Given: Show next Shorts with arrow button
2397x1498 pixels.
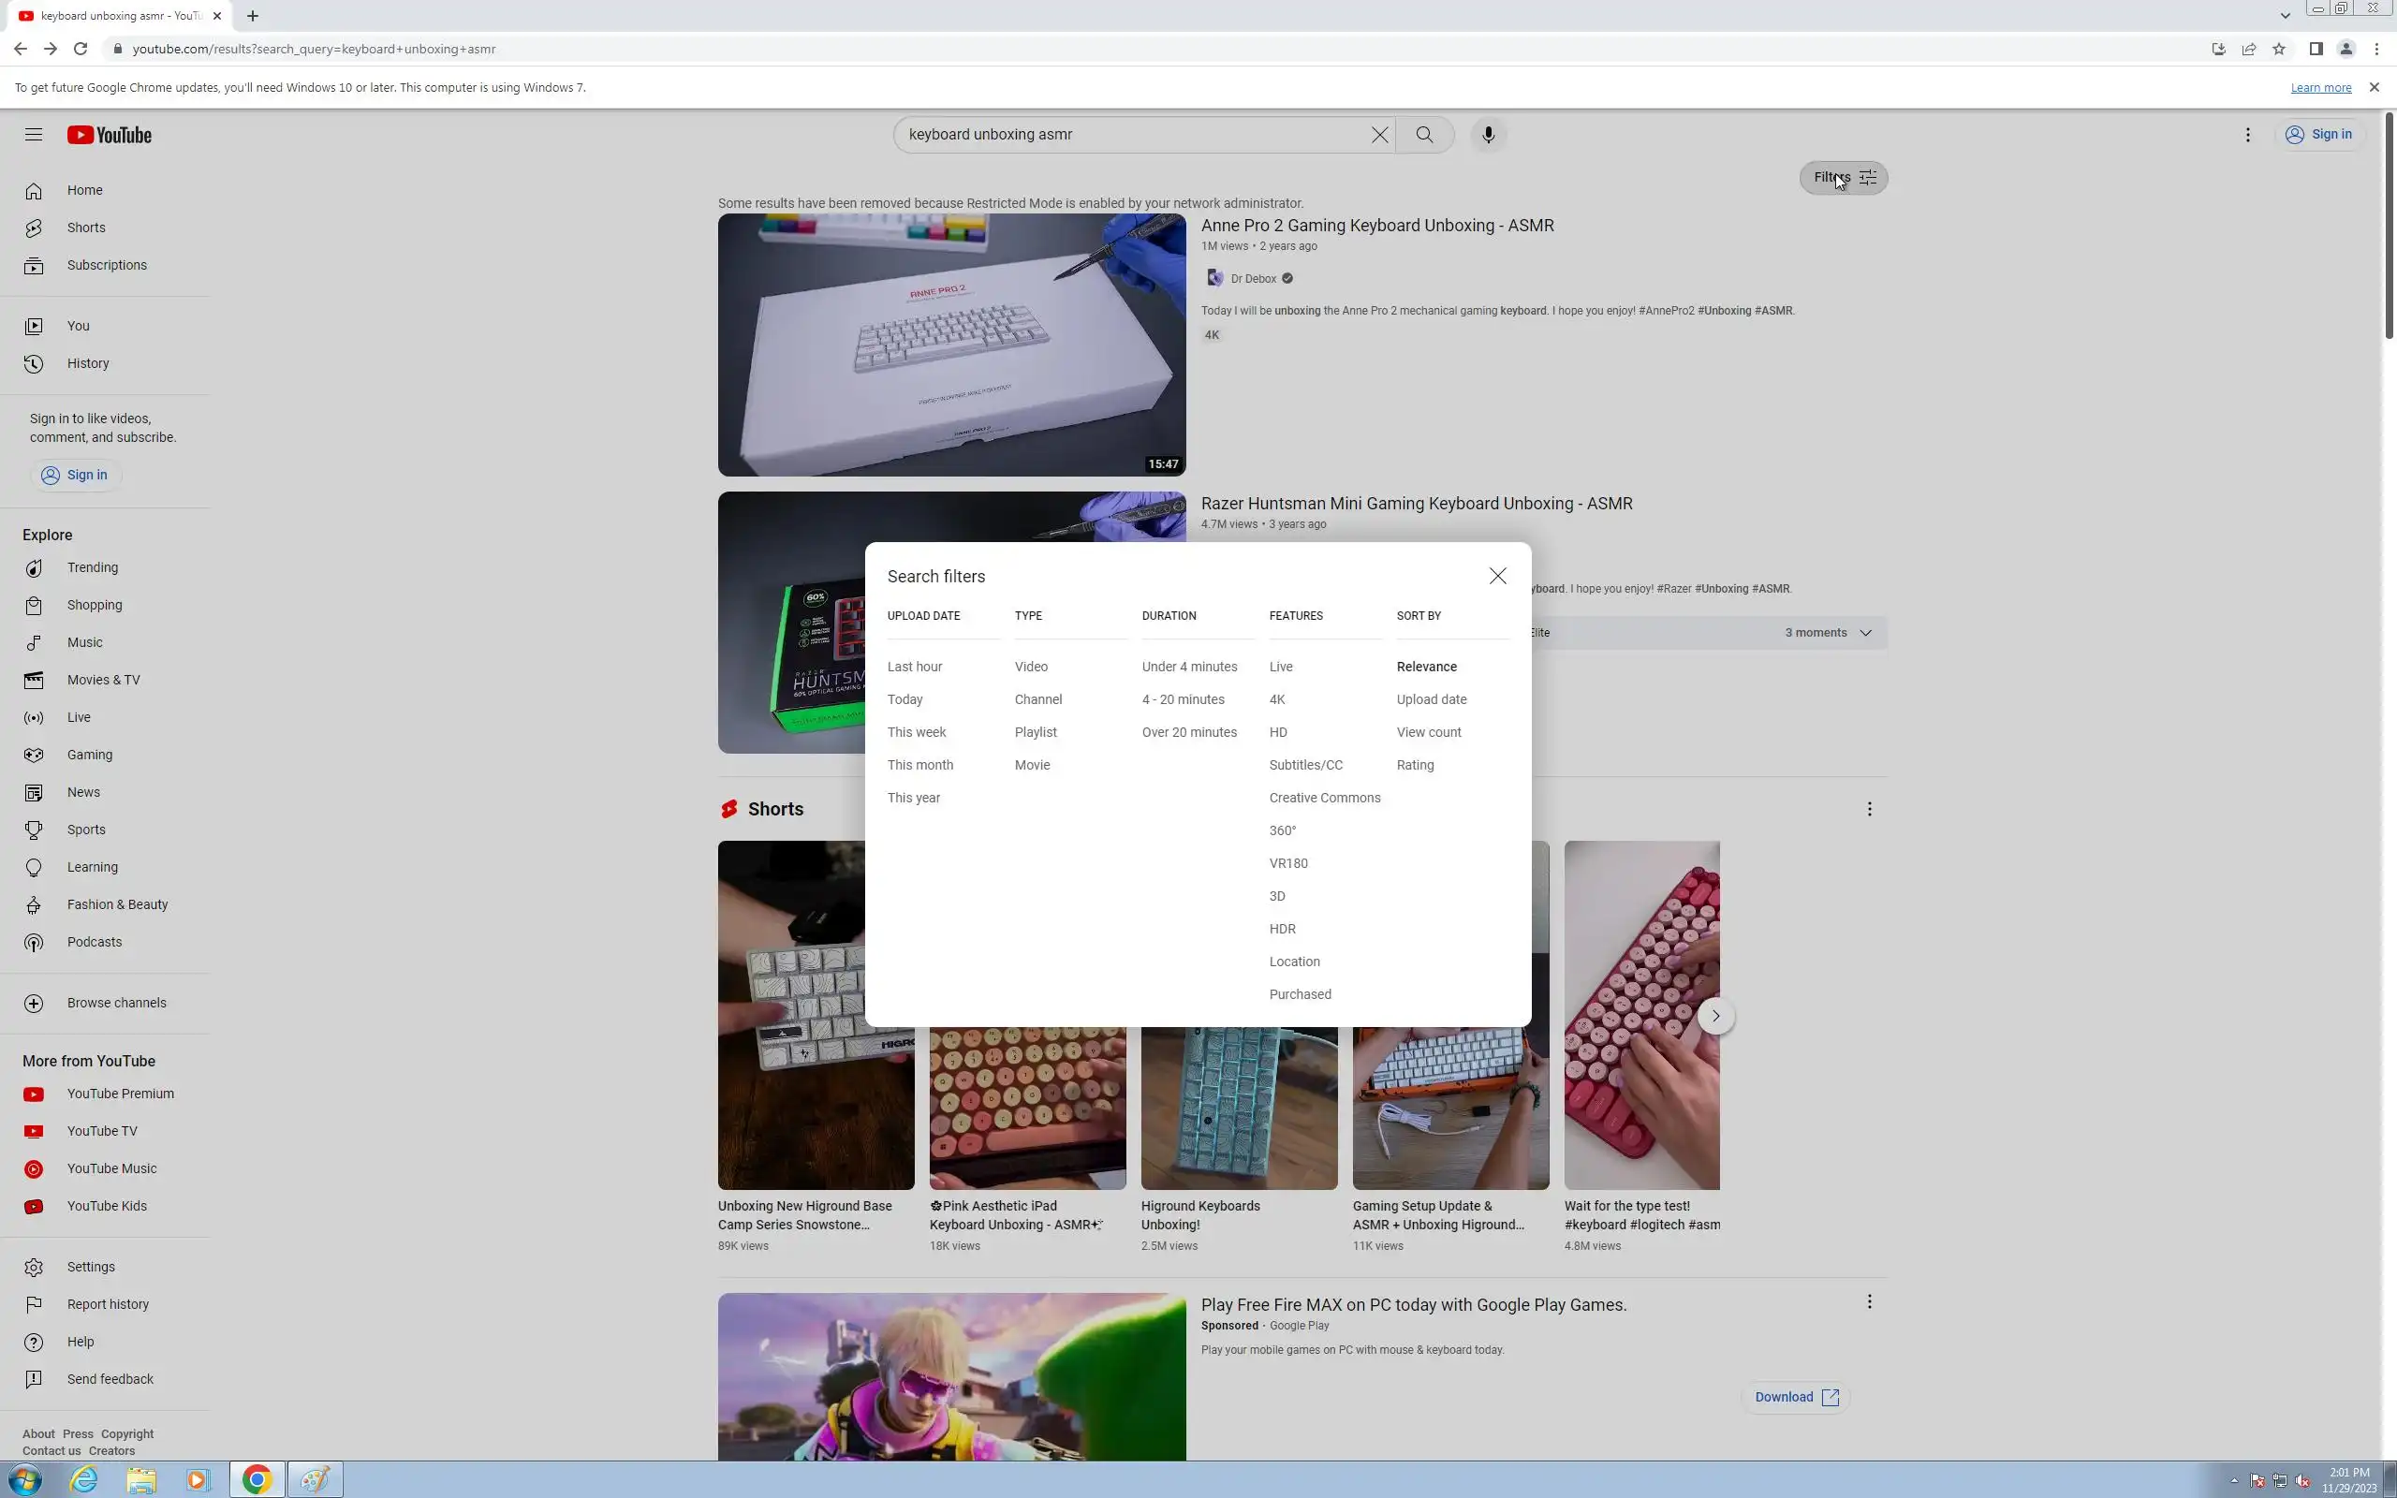Looking at the screenshot, I should pos(1715,1016).
